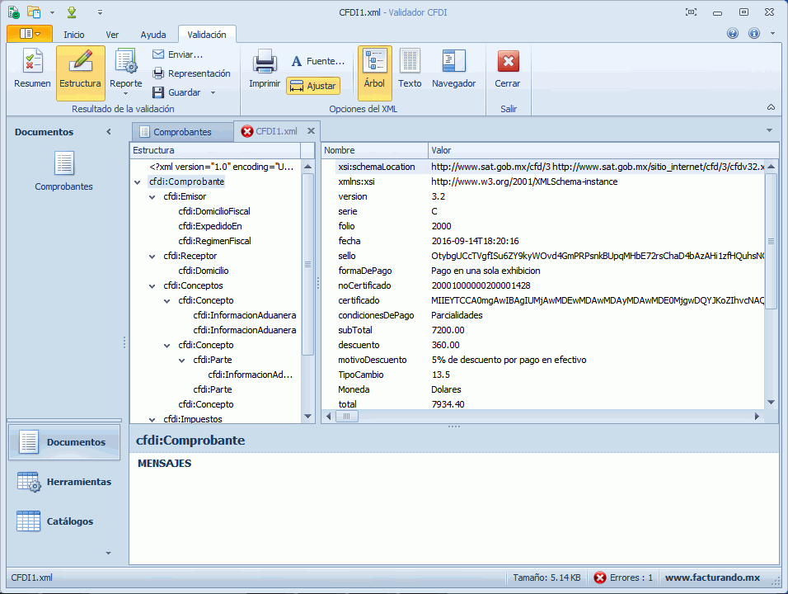The image size is (788, 594).
Task: Open the printed Representación
Action: [x=191, y=73]
